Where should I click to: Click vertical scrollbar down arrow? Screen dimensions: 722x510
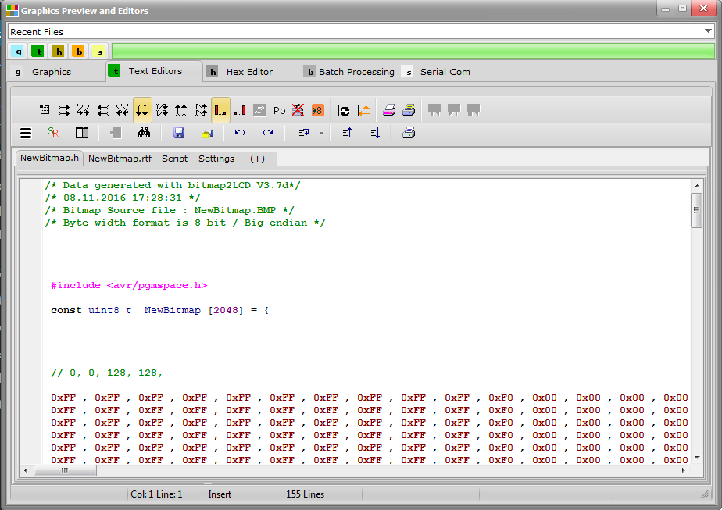pyautogui.click(x=697, y=457)
